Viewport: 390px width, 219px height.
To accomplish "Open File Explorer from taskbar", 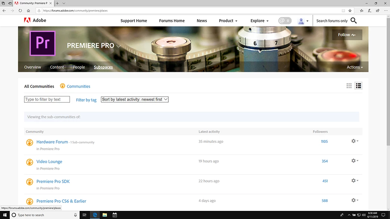I will point(105,215).
